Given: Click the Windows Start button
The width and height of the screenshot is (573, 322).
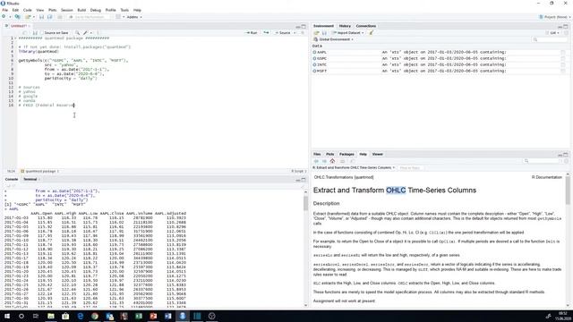Looking at the screenshot, I should click(7, 316).
